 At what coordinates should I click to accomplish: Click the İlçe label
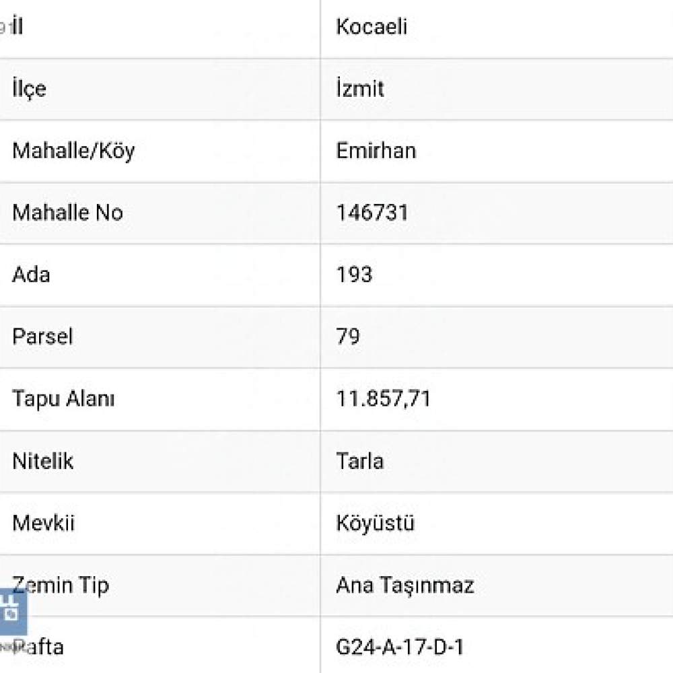(29, 90)
